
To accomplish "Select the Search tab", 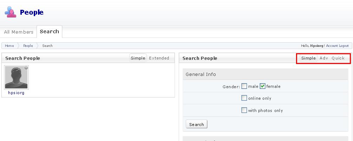I will [49, 31].
